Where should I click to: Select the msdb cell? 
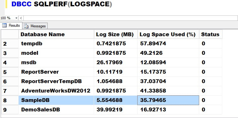pyautogui.click(x=56, y=63)
